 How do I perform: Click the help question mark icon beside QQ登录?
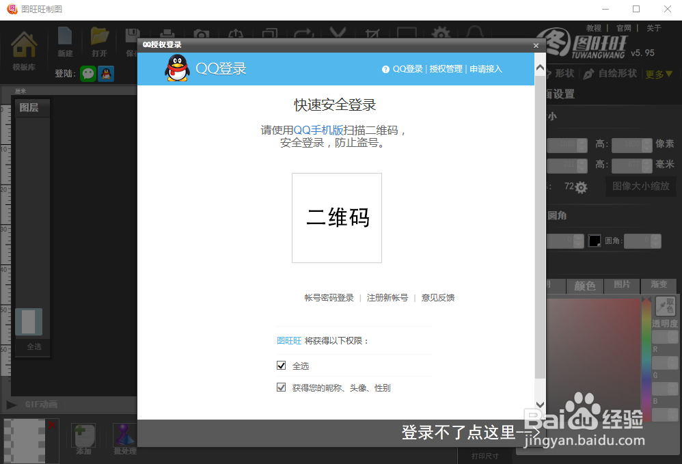point(385,69)
